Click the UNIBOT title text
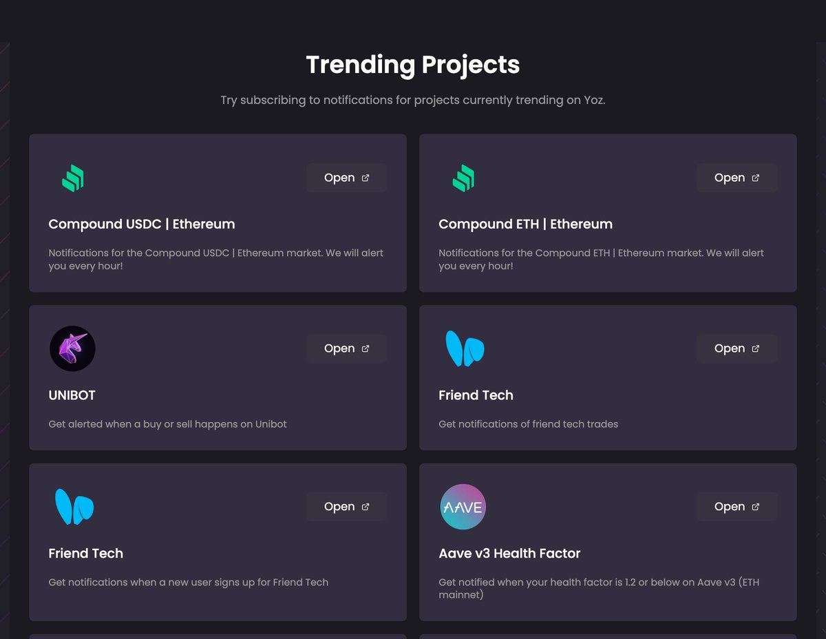Screen dimensions: 826x639 coord(72,395)
